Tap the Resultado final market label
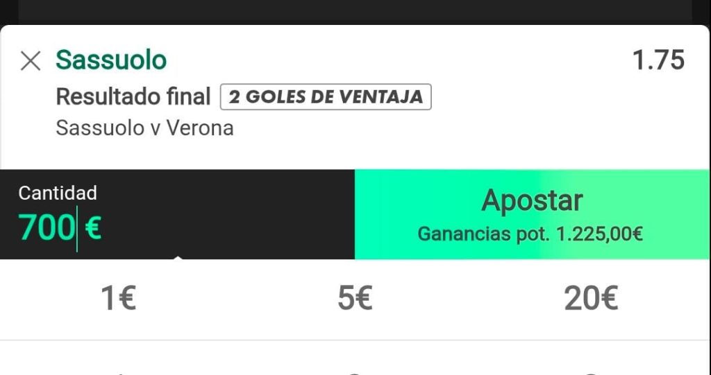The width and height of the screenshot is (711, 375). pos(133,97)
